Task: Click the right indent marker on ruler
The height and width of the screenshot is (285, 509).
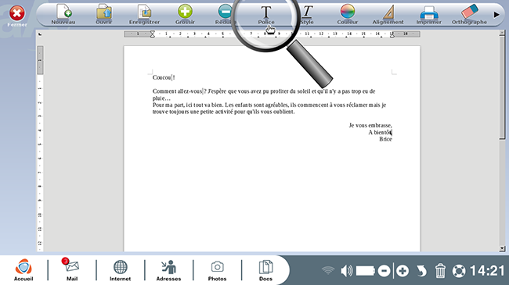Action: point(392,35)
